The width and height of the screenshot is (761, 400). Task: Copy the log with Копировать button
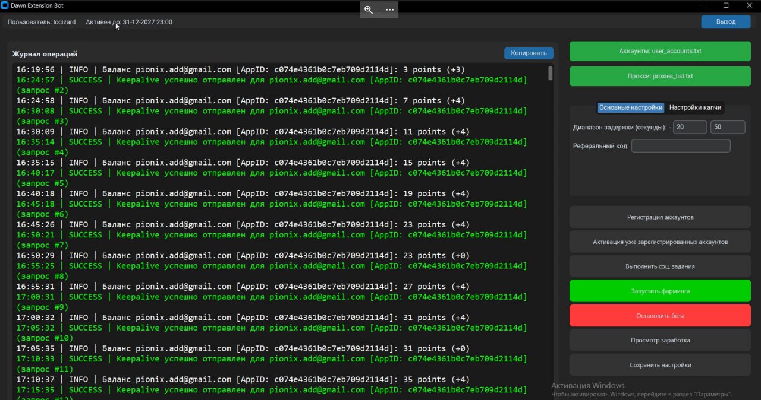[529, 53]
